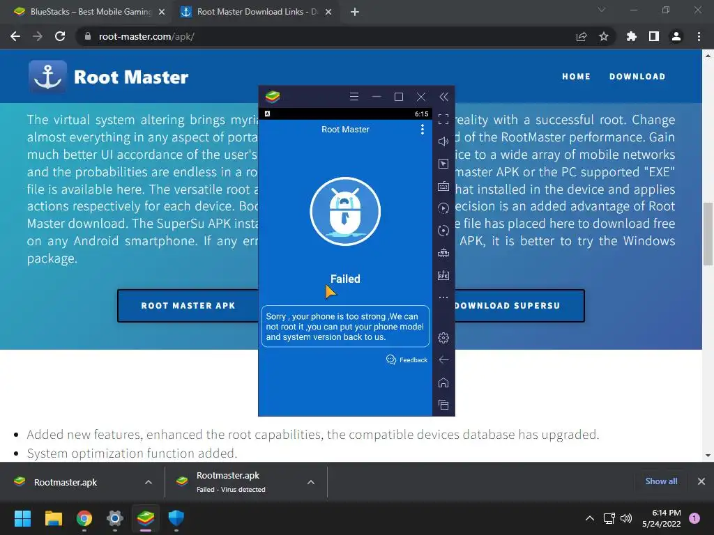Image resolution: width=714 pixels, height=535 pixels.
Task: Click Chrome back navigation arrow
Action: click(15, 36)
